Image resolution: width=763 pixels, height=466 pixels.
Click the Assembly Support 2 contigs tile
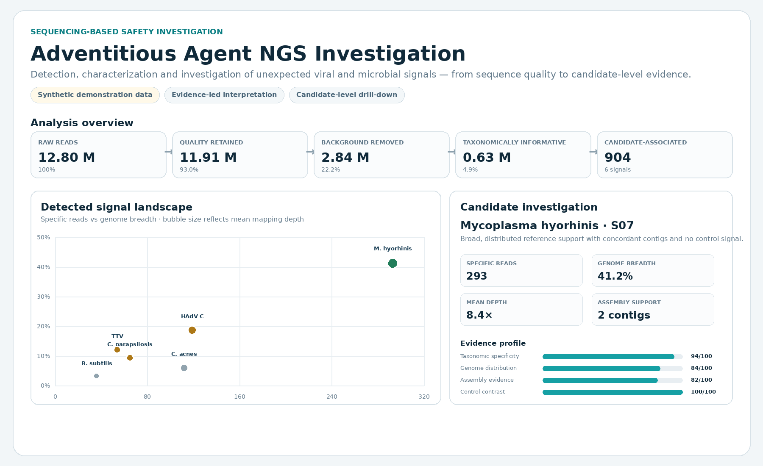pos(653,310)
